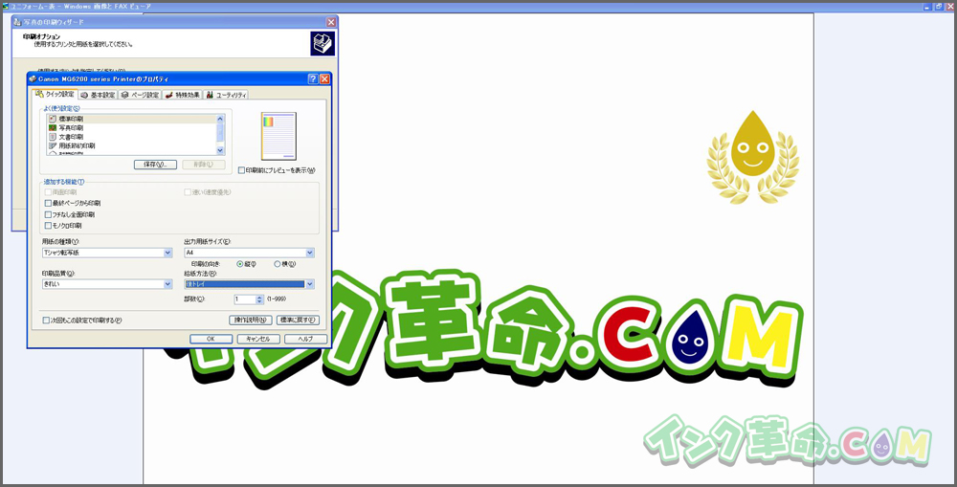Switch to the ページ設定 tab

[x=140, y=95]
